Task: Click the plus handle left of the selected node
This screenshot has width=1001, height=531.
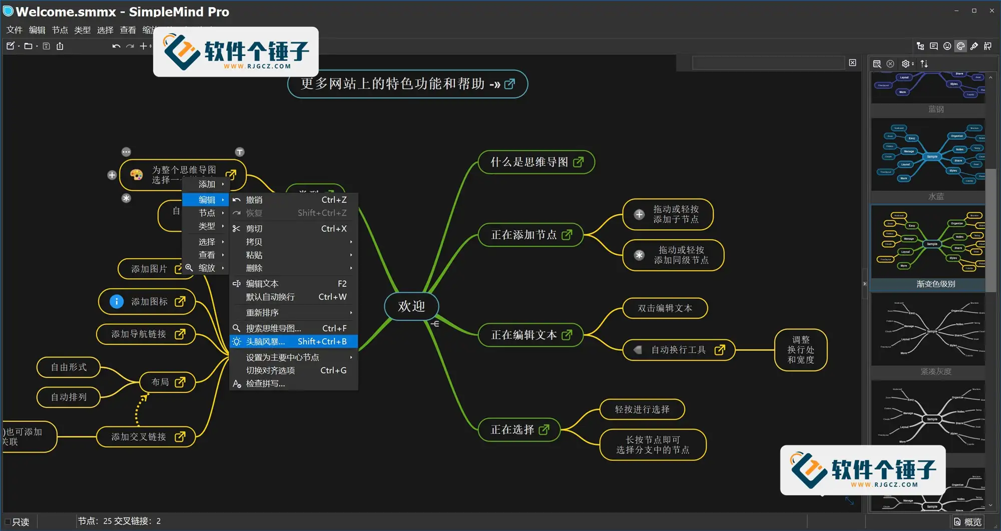Action: coord(112,175)
